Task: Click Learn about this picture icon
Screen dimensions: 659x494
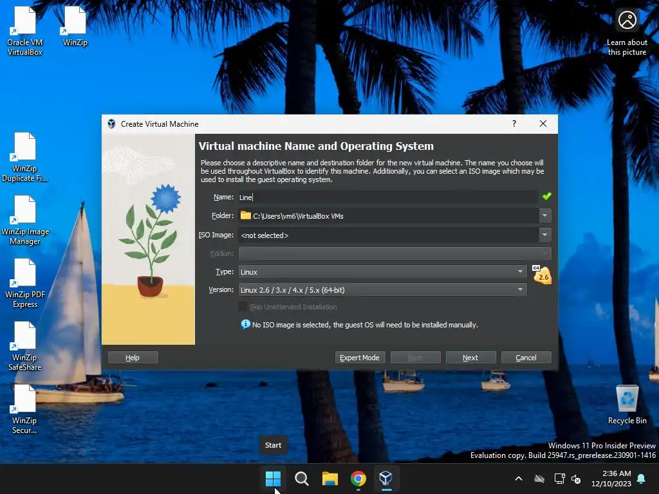Action: coord(627,31)
